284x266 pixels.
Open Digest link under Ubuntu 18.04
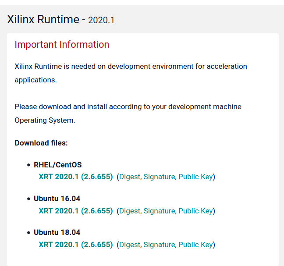pos(130,245)
